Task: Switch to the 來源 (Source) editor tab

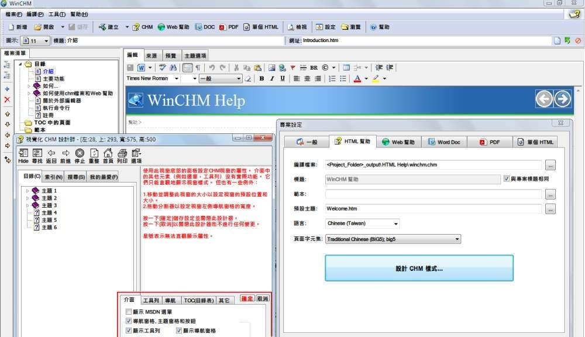Action: (152, 56)
